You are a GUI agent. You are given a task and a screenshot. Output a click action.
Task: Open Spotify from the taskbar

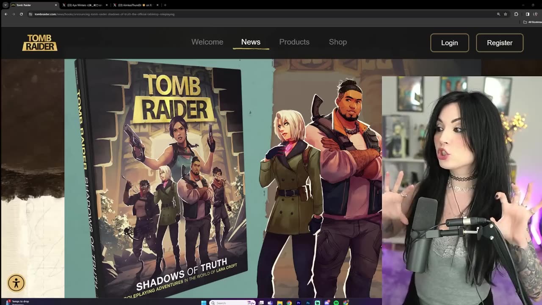tap(336, 303)
